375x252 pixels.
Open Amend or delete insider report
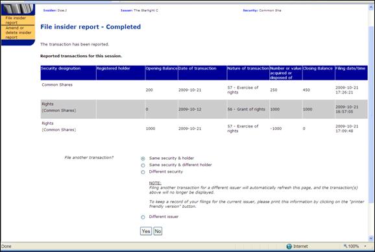point(18,32)
